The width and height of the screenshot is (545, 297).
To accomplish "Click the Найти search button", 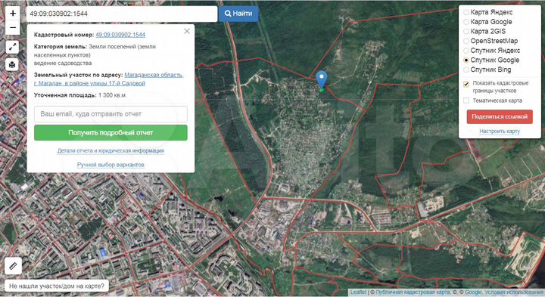I will tap(238, 14).
